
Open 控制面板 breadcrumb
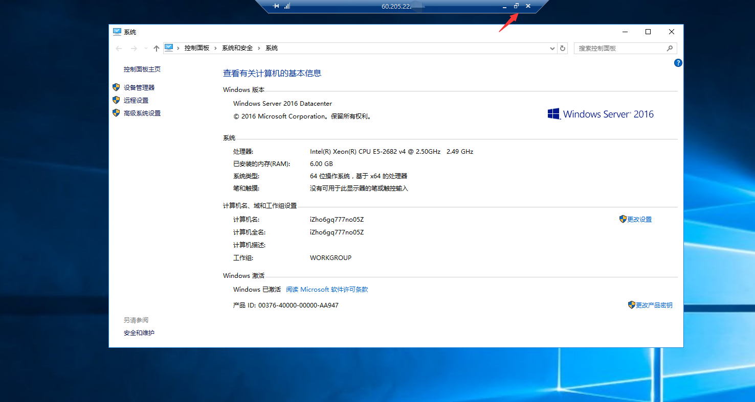tap(197, 48)
